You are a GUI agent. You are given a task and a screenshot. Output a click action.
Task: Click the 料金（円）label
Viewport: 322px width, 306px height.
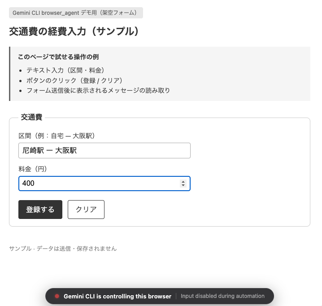33,169
